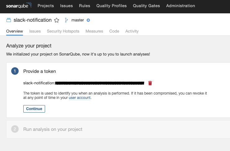Image resolution: width=230 pixels, height=151 pixels.
Task: Open Issues in the top navigation bar
Action: pos(67,6)
